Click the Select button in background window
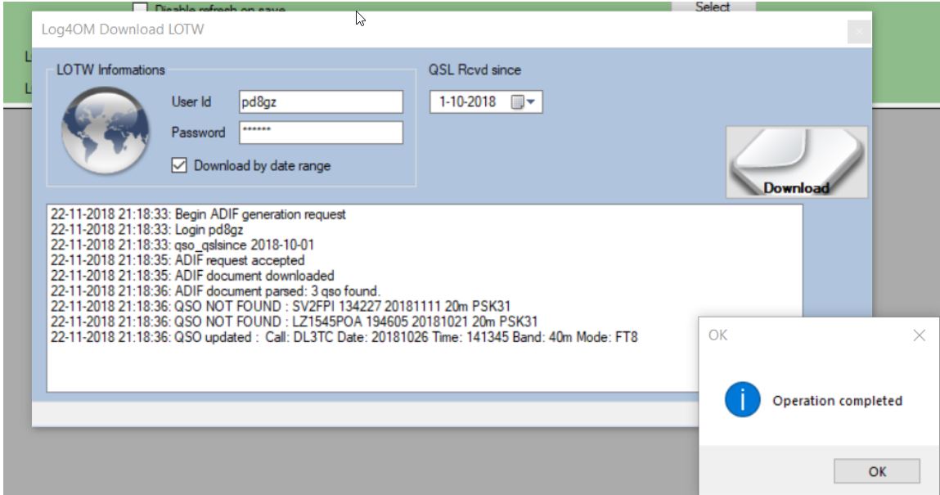This screenshot has height=495, width=940. tap(713, 7)
